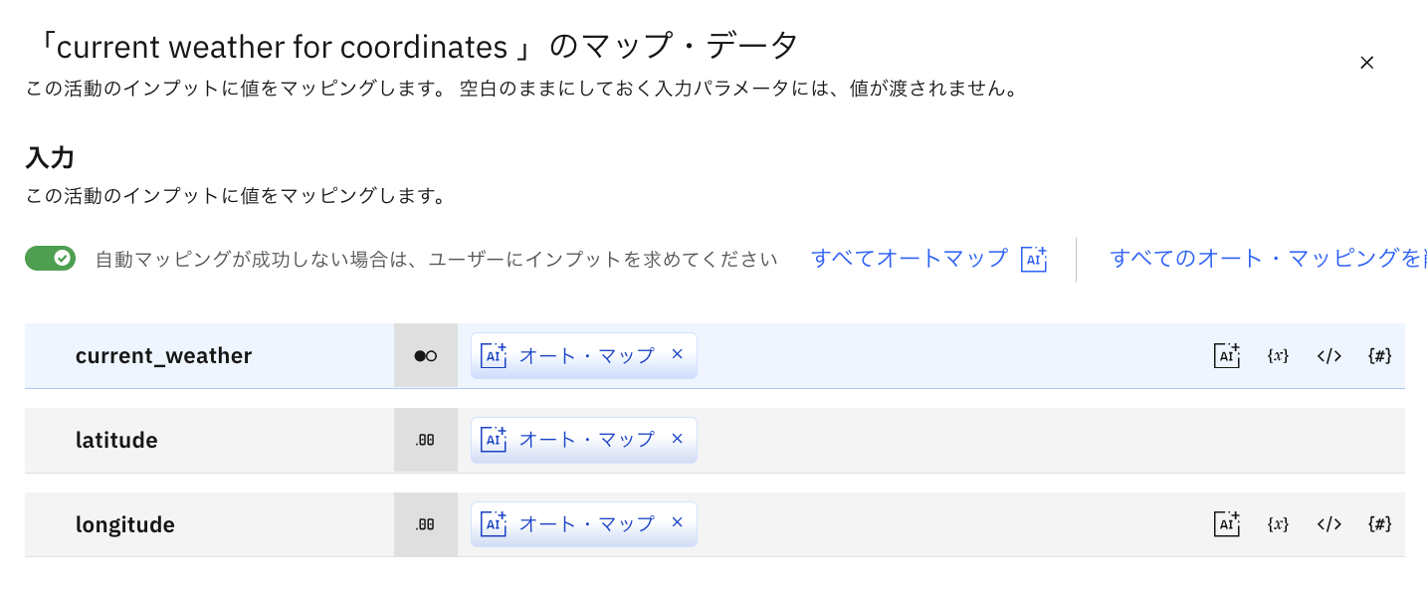Click decimal type icon beside longitude
The width and height of the screenshot is (1427, 591).
425,524
